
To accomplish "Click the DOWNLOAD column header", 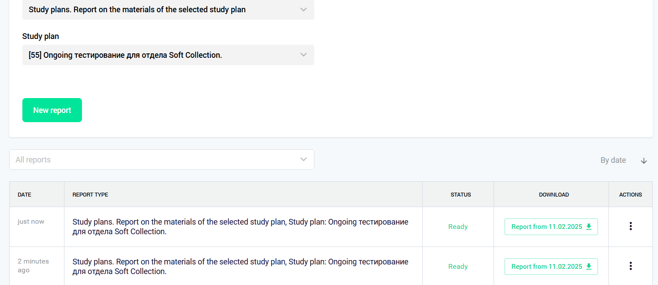I will pyautogui.click(x=554, y=195).
